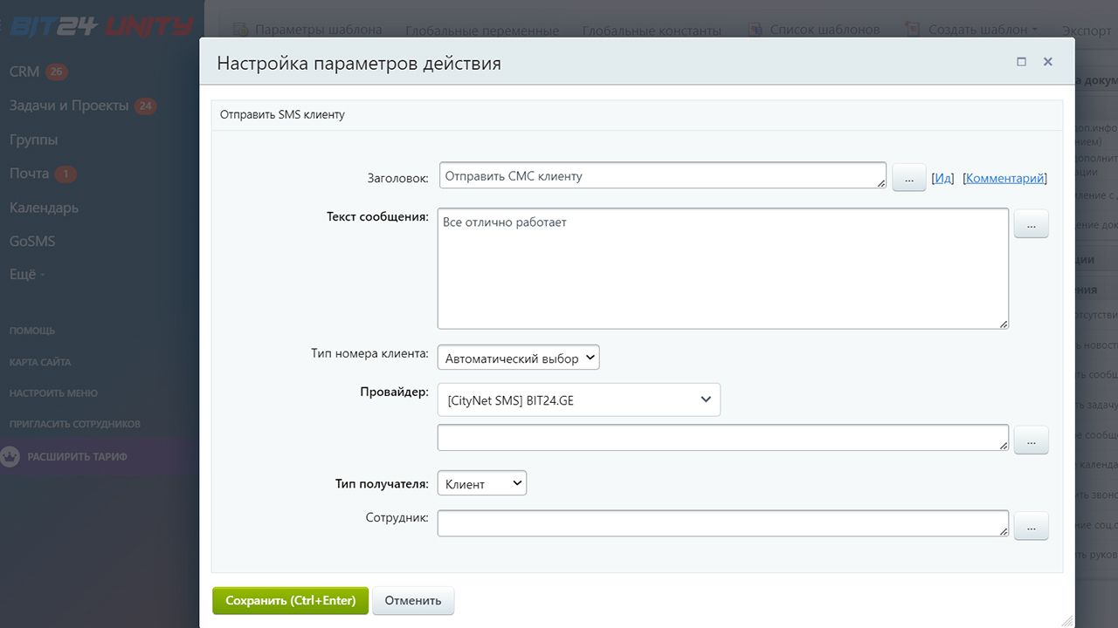Close the Настройка параметров действия dialog
Image resolution: width=1118 pixels, height=628 pixels.
click(x=1047, y=62)
